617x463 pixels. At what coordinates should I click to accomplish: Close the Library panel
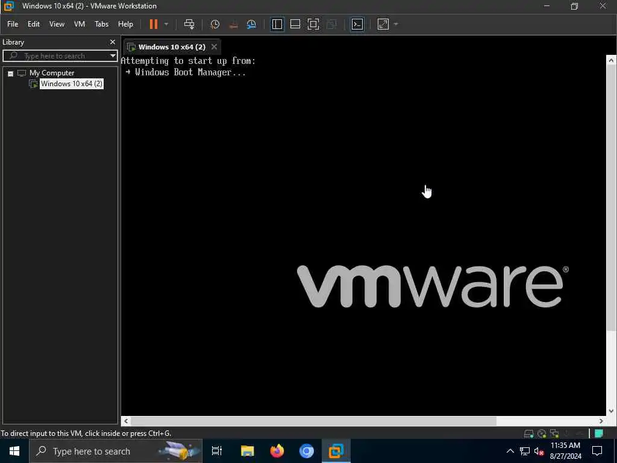pyautogui.click(x=113, y=42)
